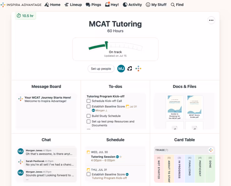Click the Thu, Jul 31 calendar icon
Image resolution: width=231 pixels, height=186 pixels.
88,170
